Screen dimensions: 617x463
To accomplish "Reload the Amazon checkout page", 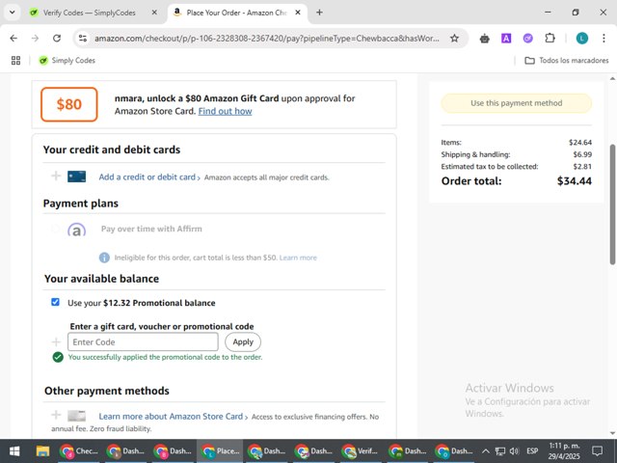I will point(57,39).
